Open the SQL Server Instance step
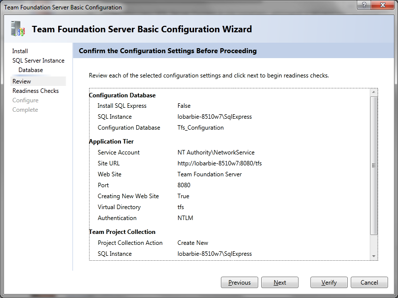398x298 pixels. click(38, 61)
